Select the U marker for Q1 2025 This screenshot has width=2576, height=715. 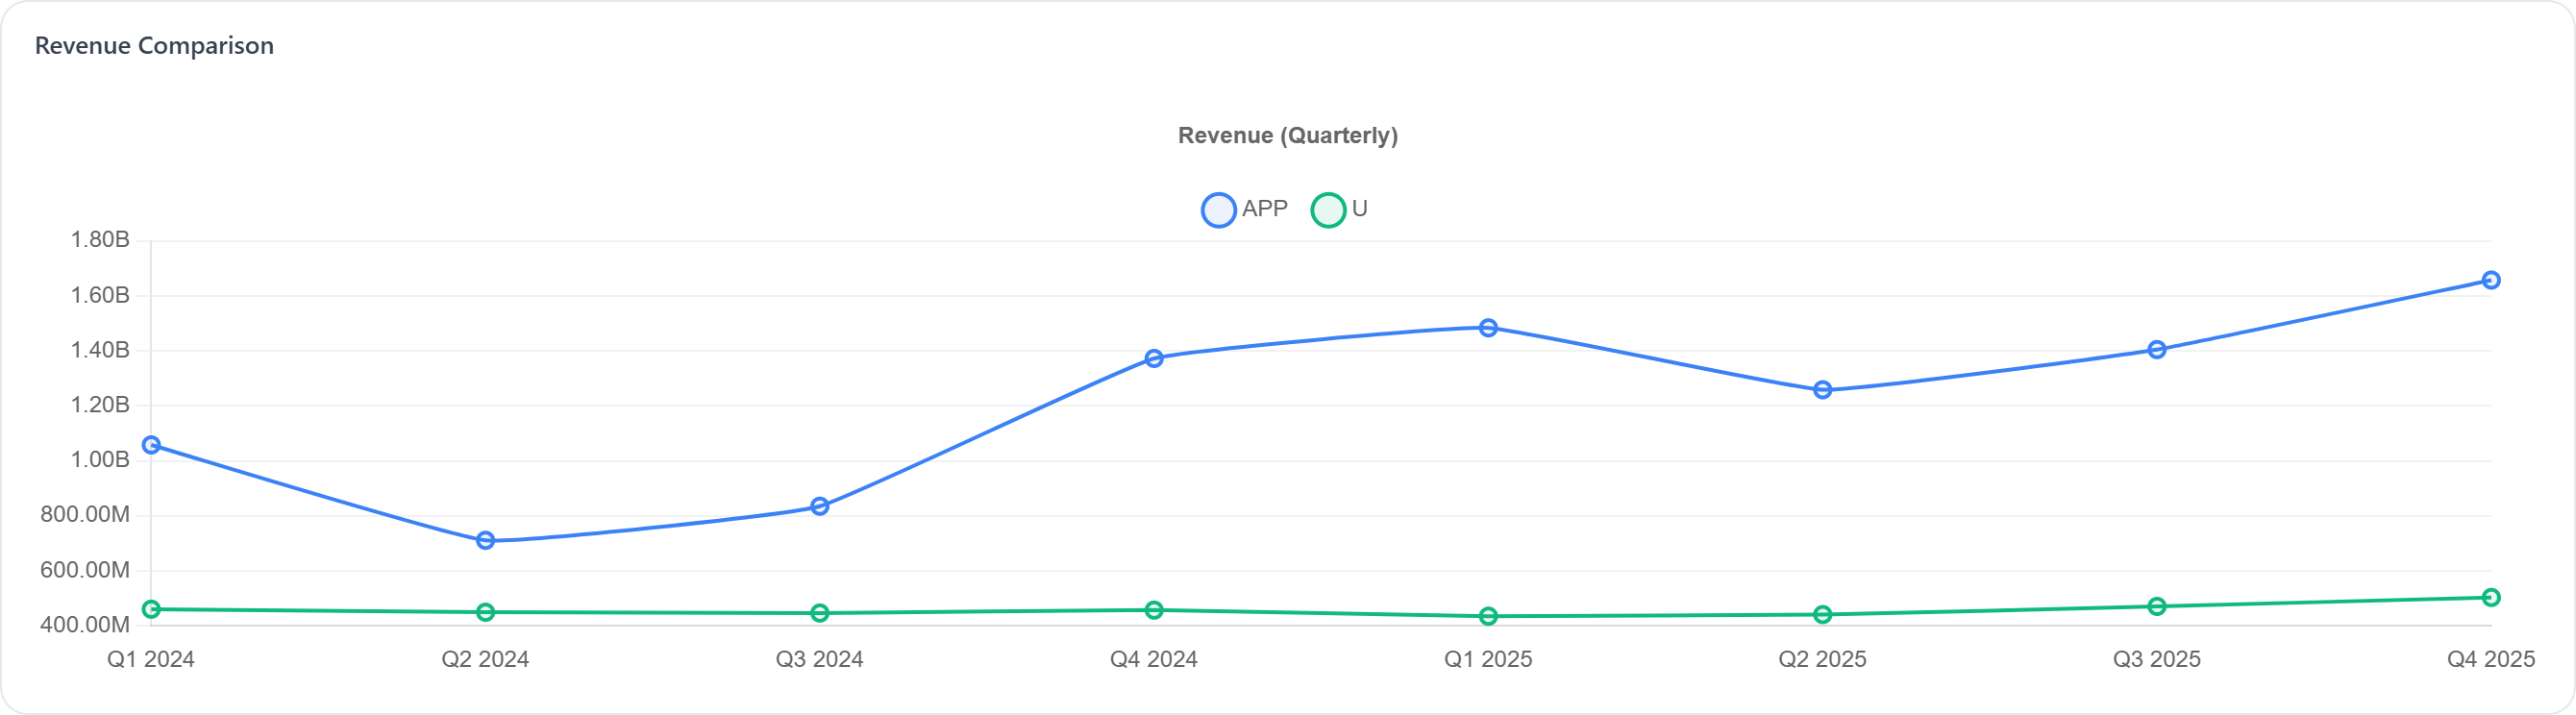(1488, 616)
